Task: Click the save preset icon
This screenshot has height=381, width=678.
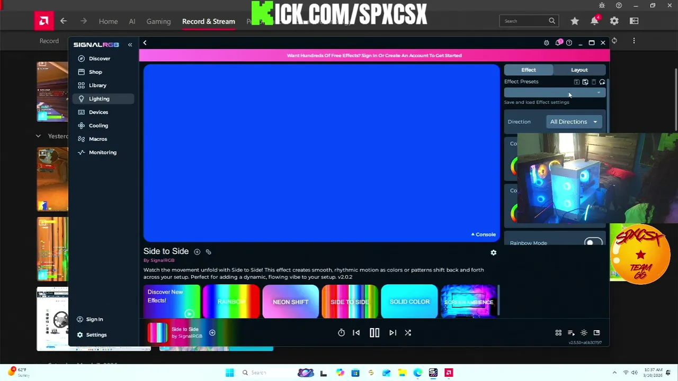Action: 577,82
